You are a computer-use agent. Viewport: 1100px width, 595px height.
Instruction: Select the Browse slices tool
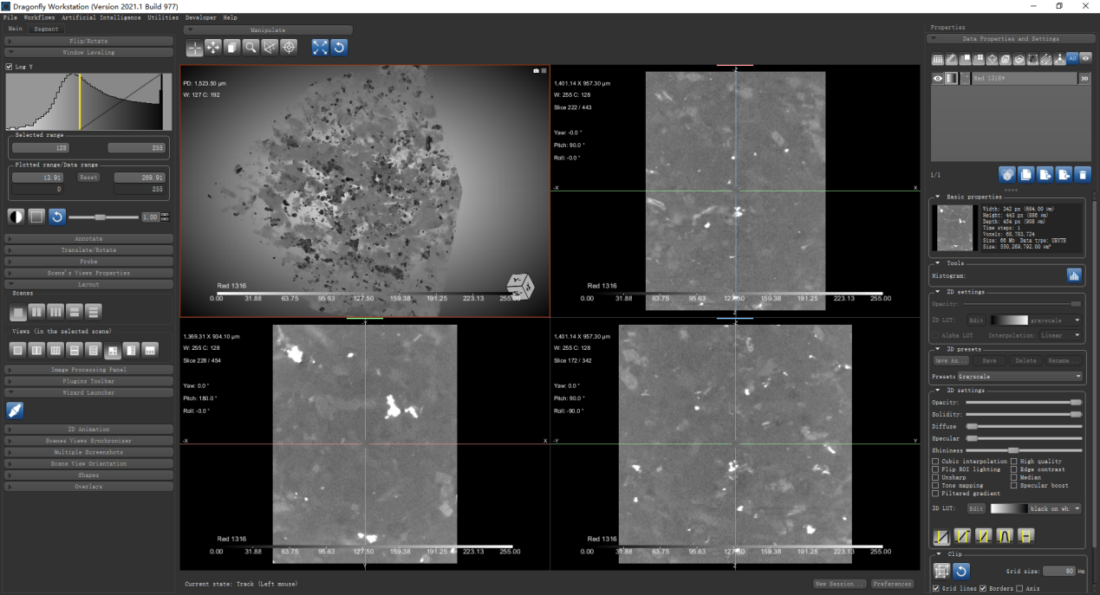[232, 48]
